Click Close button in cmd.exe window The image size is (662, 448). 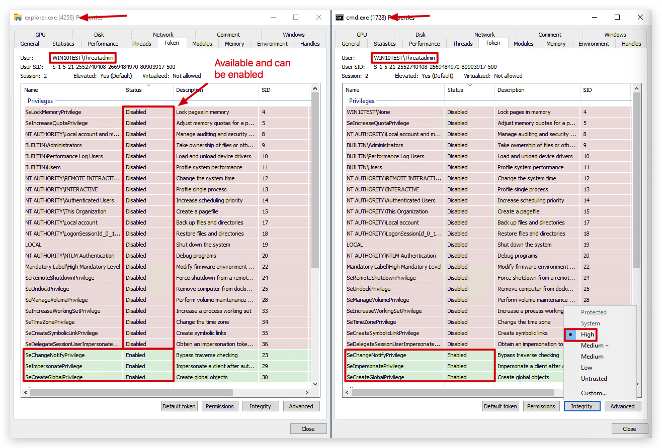click(x=630, y=429)
